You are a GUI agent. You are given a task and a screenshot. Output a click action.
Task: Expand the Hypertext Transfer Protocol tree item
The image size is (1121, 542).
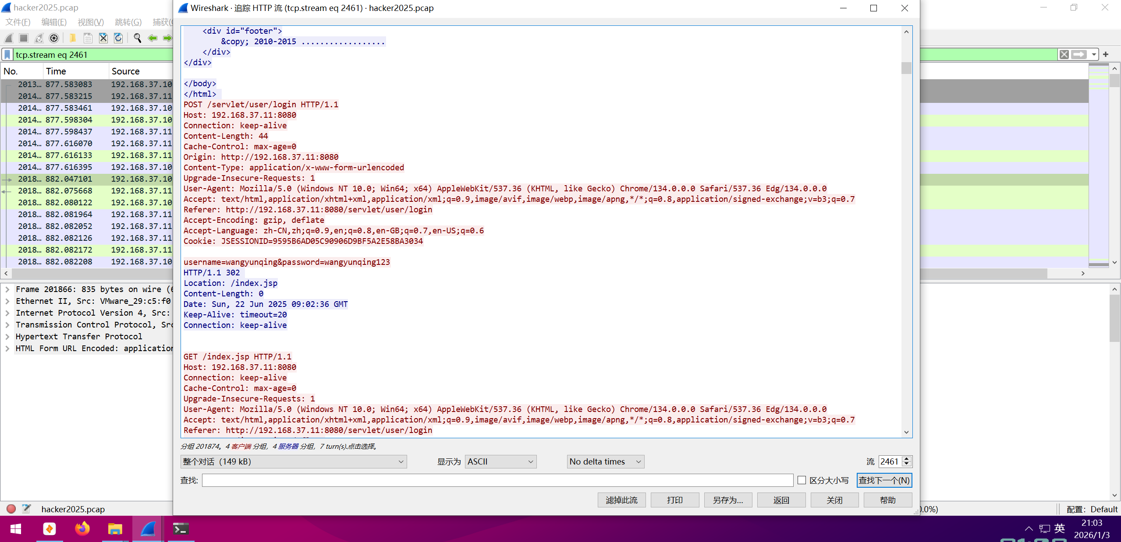point(7,336)
